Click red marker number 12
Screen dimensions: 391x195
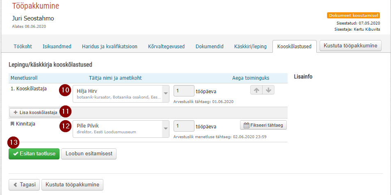[65, 126]
